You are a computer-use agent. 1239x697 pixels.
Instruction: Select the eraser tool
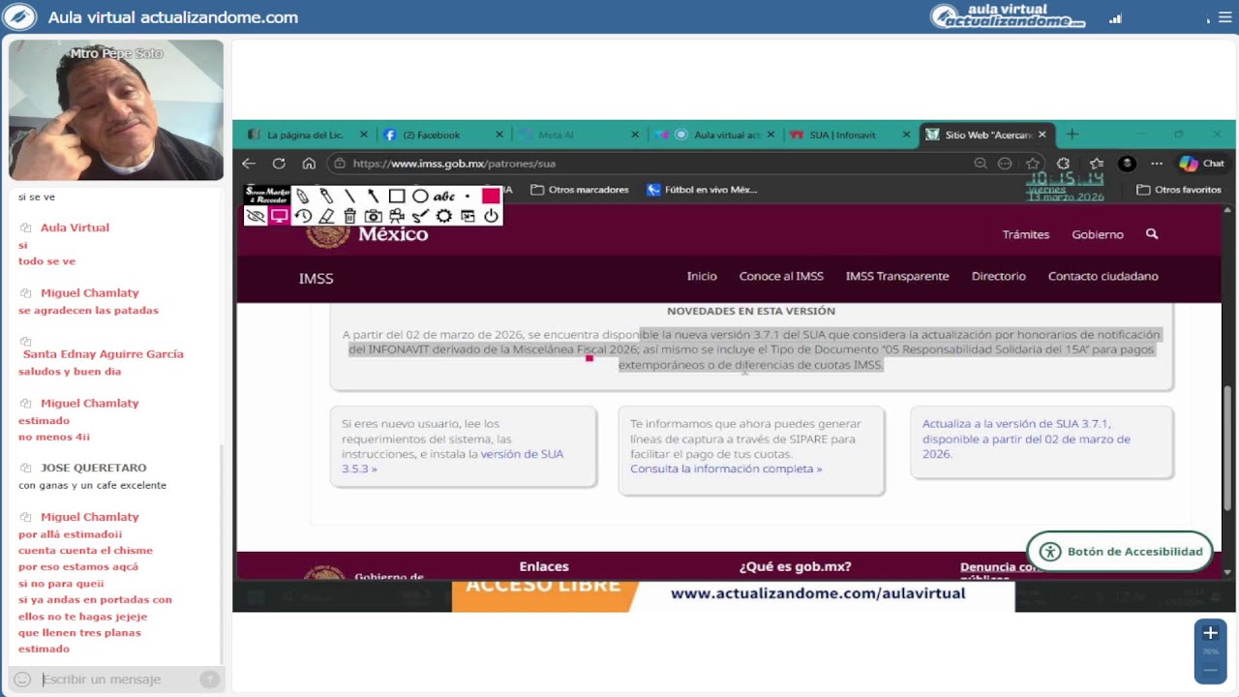click(326, 216)
